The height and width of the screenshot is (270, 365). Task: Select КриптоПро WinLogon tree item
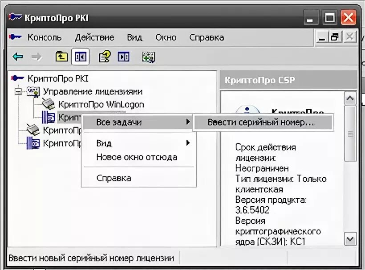[101, 104]
